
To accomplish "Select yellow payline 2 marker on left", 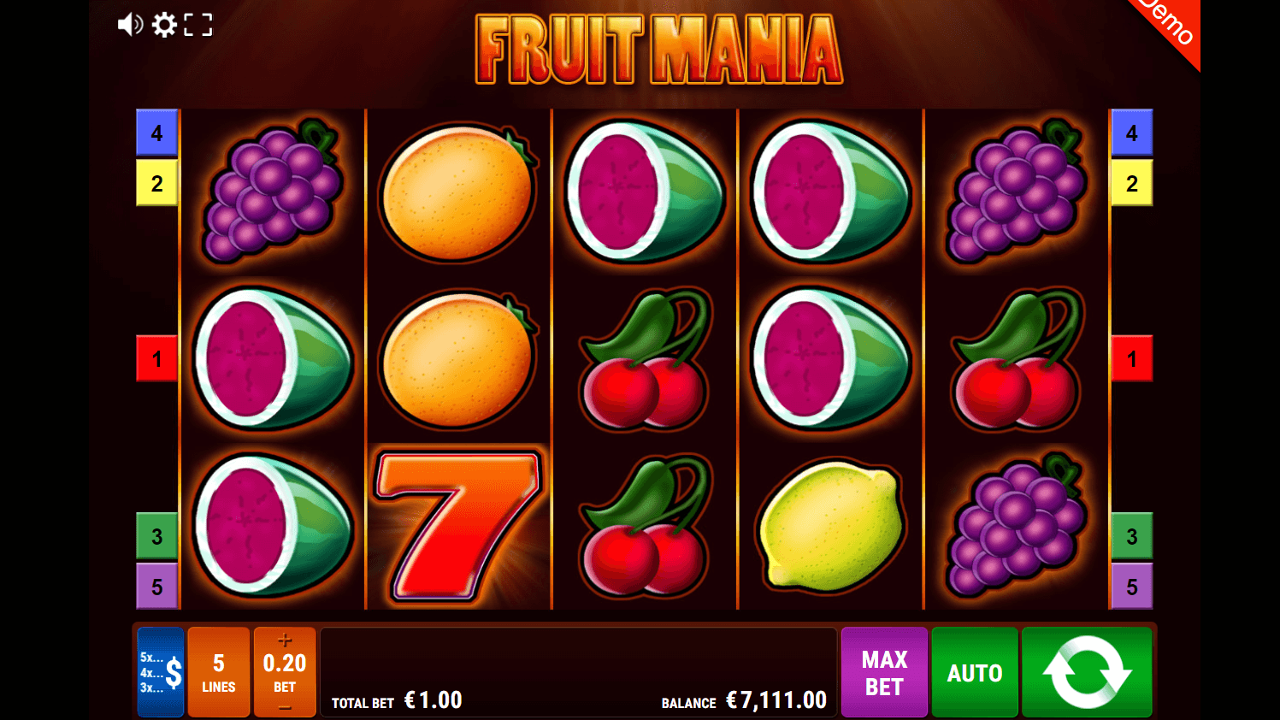I will 156,183.
